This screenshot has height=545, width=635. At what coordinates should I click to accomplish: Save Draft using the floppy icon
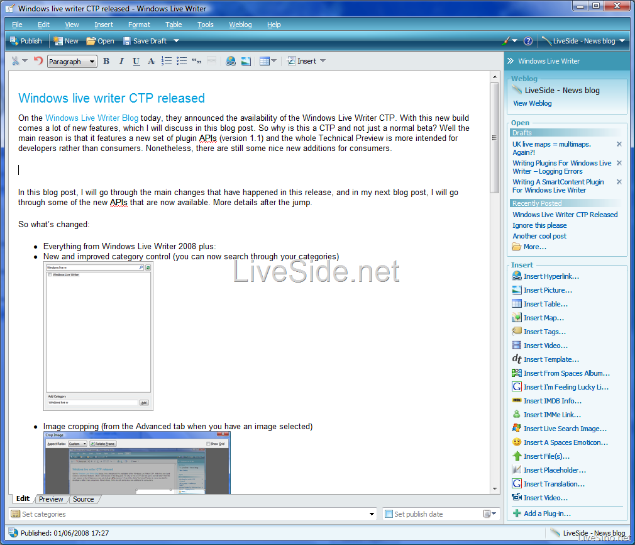click(145, 41)
